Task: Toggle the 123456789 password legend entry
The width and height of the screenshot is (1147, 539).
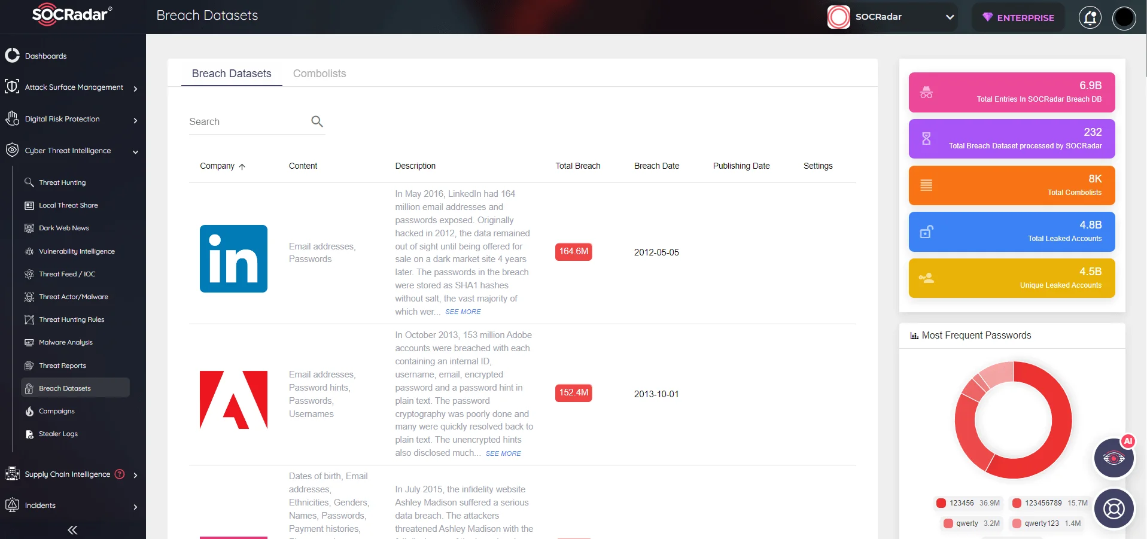Action: click(x=1050, y=503)
